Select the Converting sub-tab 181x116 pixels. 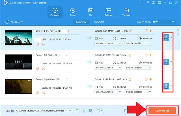coord(81,22)
